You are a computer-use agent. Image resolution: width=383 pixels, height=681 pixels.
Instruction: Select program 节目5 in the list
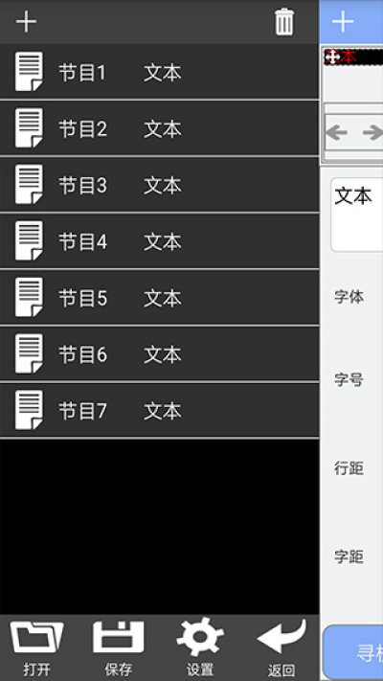159,298
